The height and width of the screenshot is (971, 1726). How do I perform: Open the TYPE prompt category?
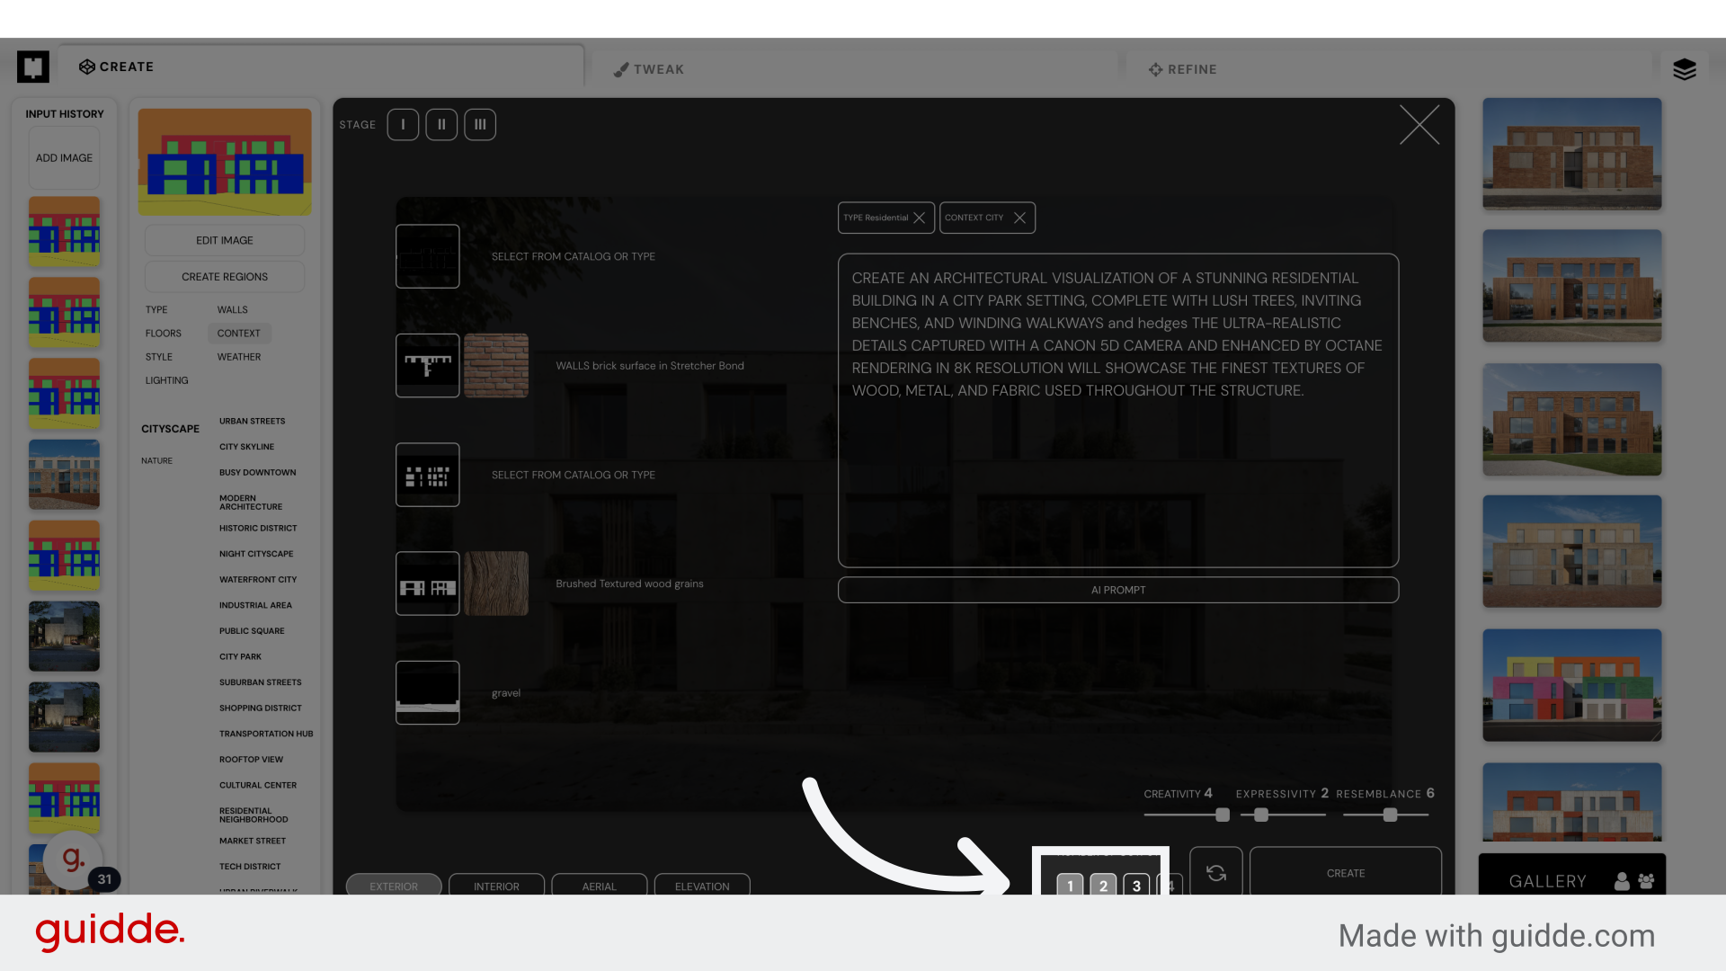tap(156, 309)
